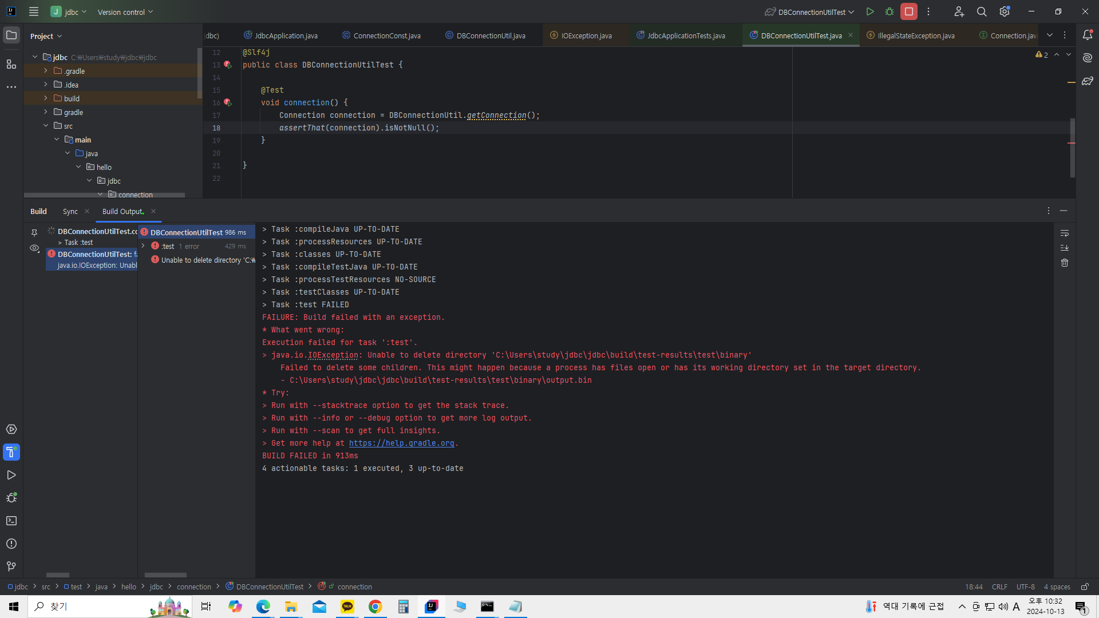Open the Terminal tool window icon
The image size is (1099, 618).
(11, 521)
